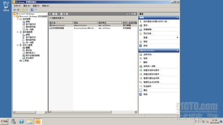Click the 创建筛选器 button

click(57, 18)
